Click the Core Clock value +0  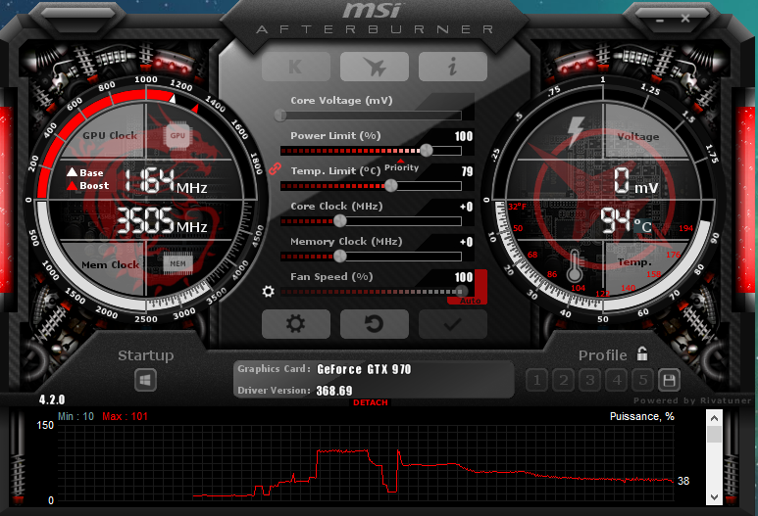[x=466, y=207]
